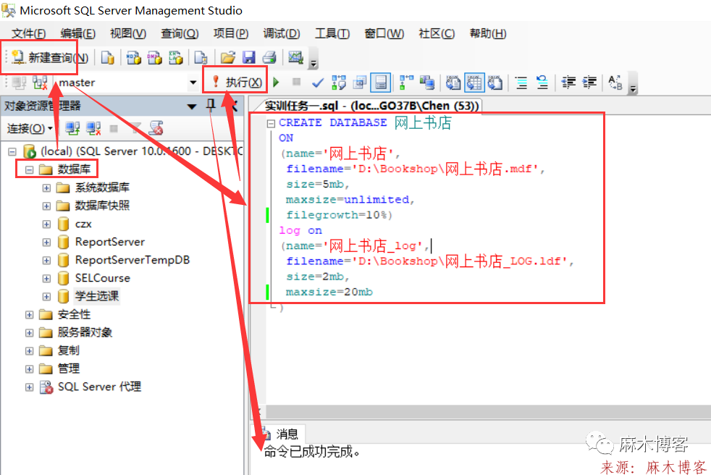The width and height of the screenshot is (711, 475).
Task: Switch to the 实训任务一.sql editor tab
Action: pyautogui.click(x=371, y=106)
